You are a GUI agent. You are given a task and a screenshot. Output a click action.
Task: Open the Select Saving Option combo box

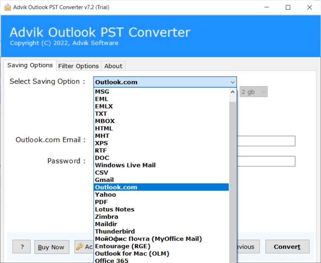tap(165, 82)
